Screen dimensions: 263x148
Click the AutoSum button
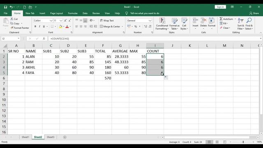pyautogui.click(x=226, y=19)
